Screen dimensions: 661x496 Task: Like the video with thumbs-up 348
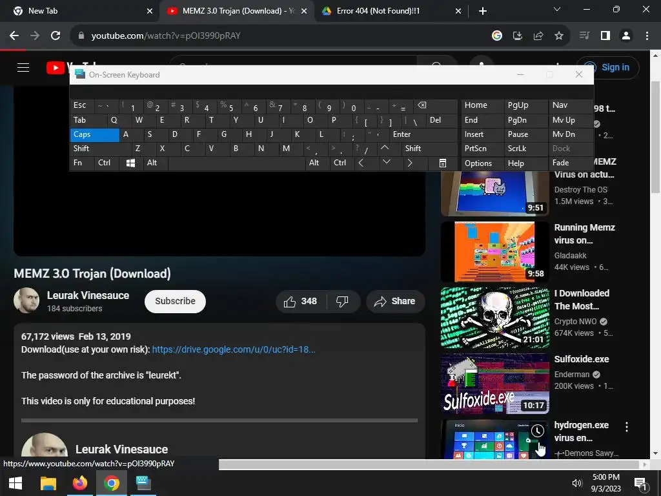301,301
